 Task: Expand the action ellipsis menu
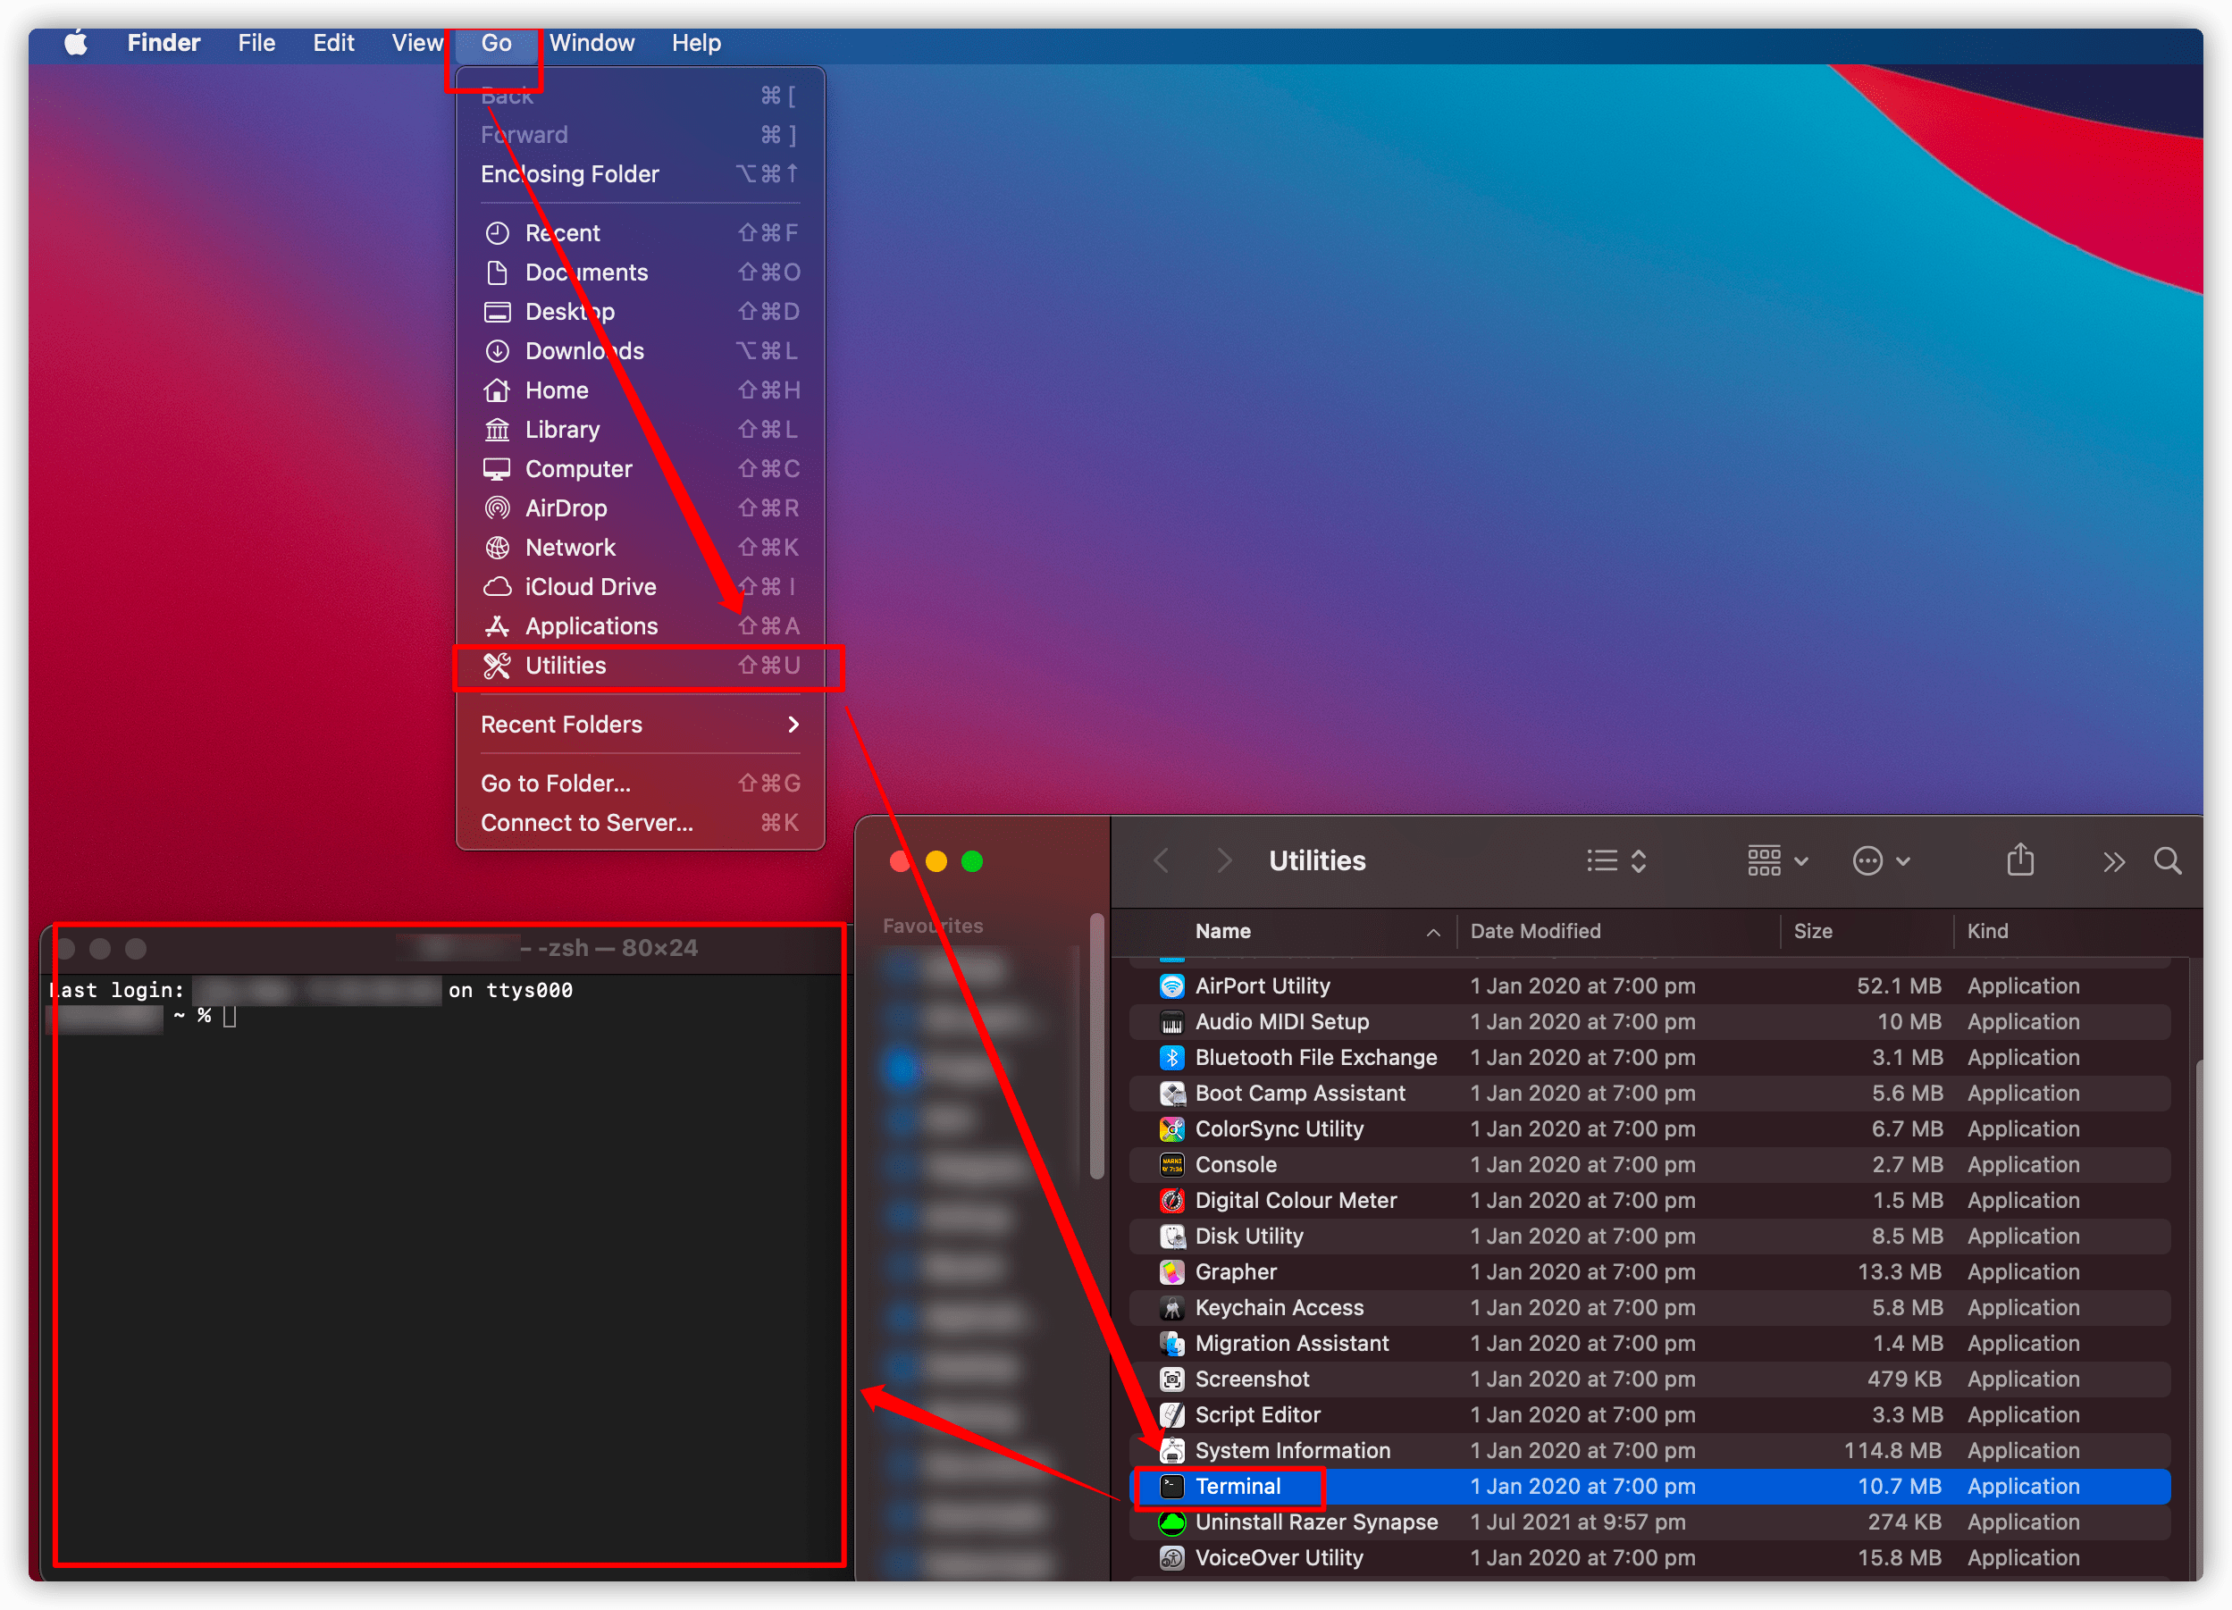coord(1880,861)
